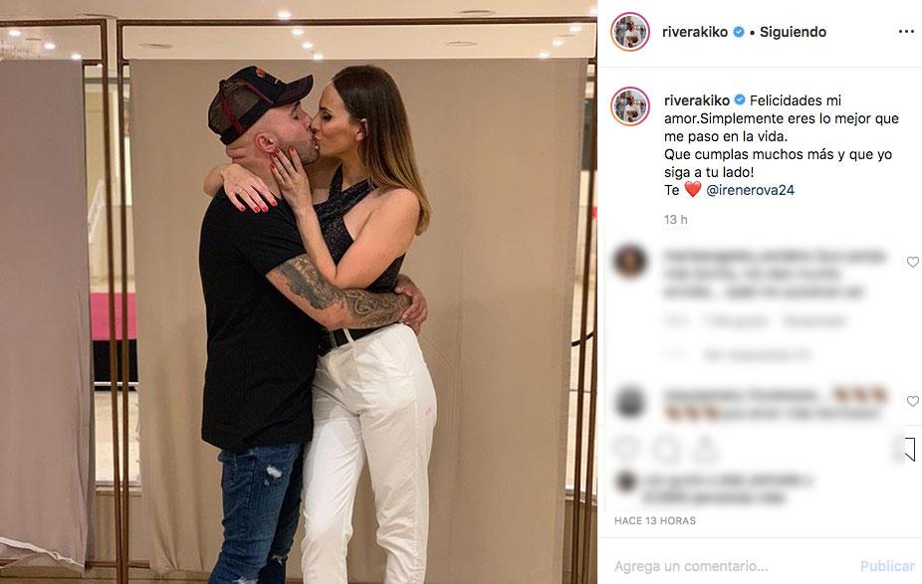Click the couple photo in the post
The width and height of the screenshot is (922, 584).
click(299, 292)
